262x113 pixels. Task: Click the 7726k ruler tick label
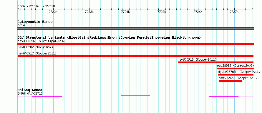pos(198,12)
